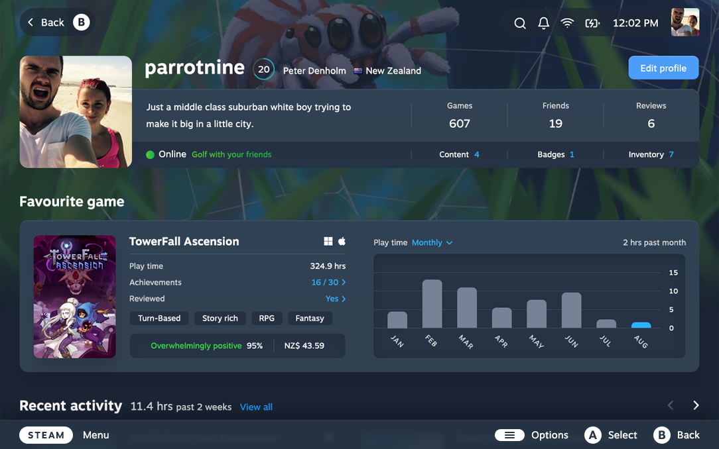
Task: Click the footer Back label
Action: 688,435
